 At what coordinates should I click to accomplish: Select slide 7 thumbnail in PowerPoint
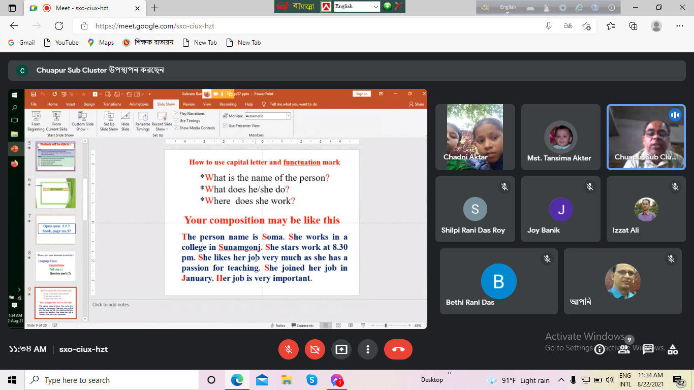click(x=56, y=229)
